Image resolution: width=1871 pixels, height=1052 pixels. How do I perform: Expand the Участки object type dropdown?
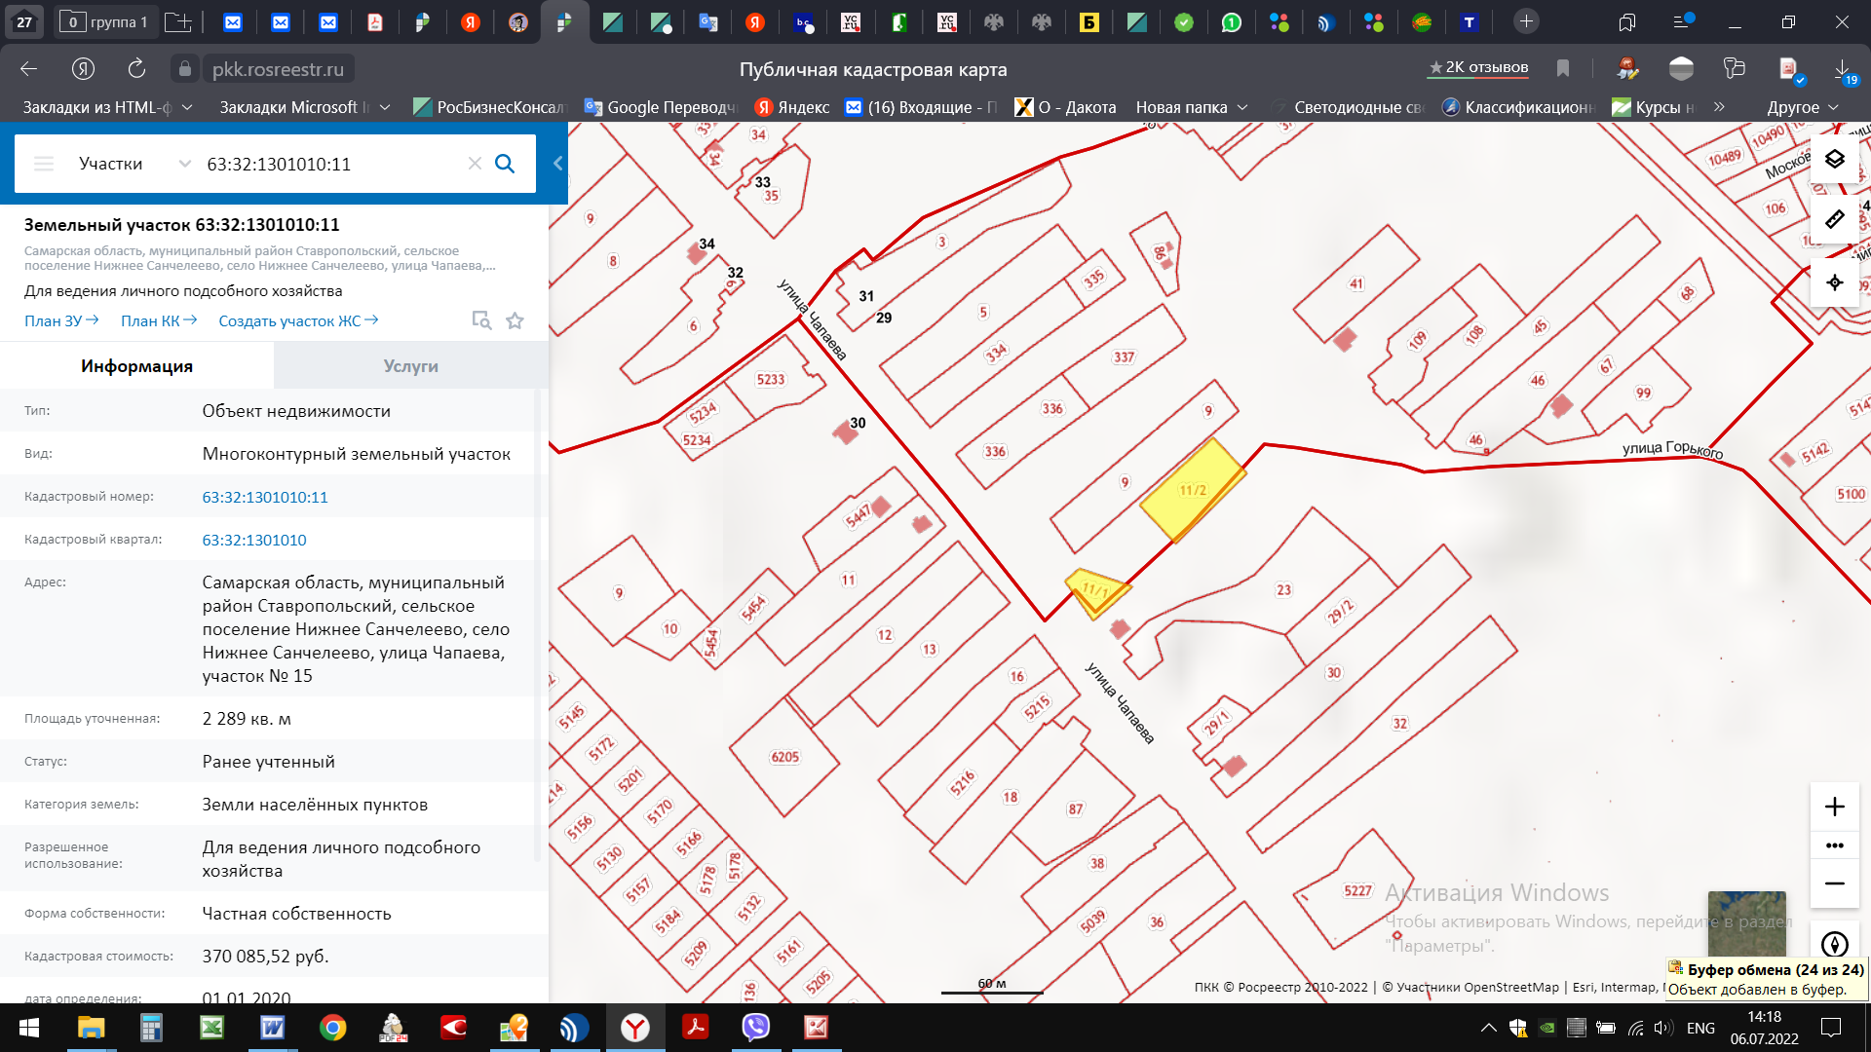(184, 164)
